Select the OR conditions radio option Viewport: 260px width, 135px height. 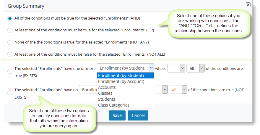pos(10,30)
